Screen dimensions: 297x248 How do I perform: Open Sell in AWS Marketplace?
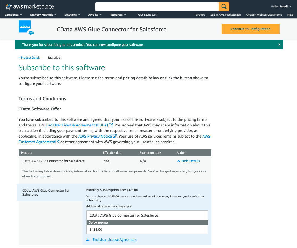tap(225, 15)
